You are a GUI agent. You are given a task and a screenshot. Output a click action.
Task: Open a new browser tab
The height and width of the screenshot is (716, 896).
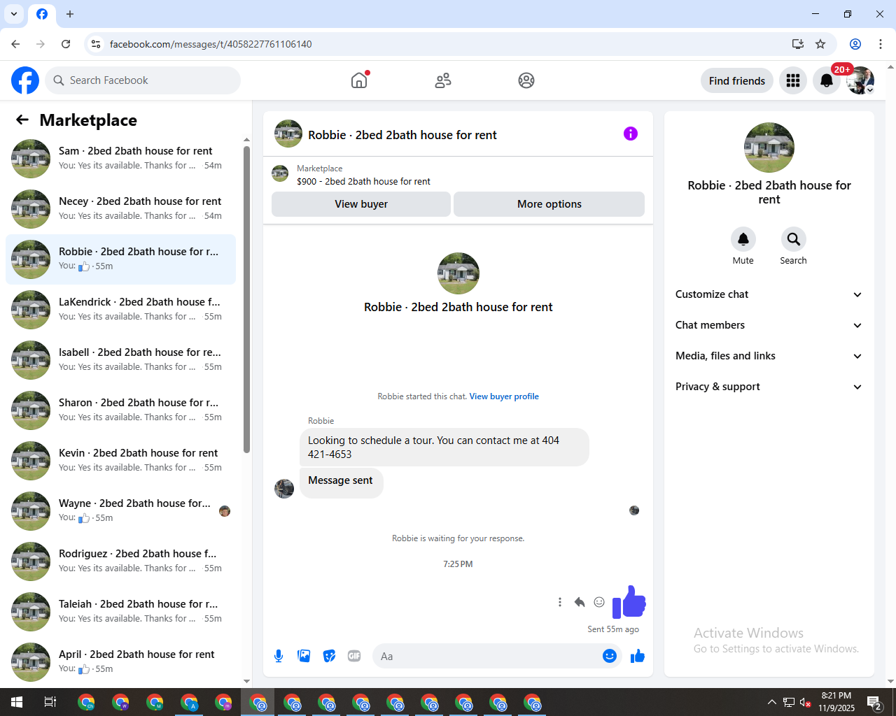coord(70,14)
